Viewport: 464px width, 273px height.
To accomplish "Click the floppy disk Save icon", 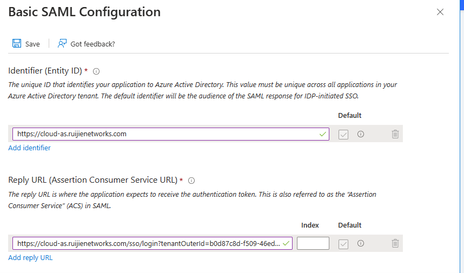I will (x=17, y=43).
